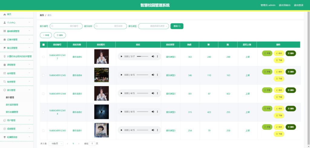Select 音乐管理 submenu item
The height and width of the screenshot is (148, 310).
coord(10,97)
